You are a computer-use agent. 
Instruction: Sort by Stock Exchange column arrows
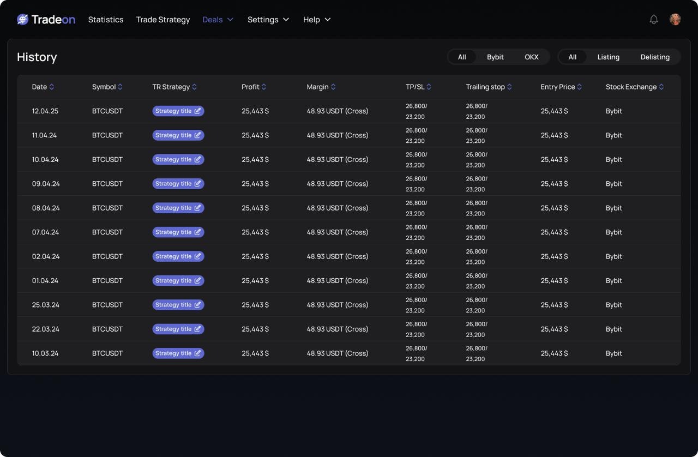[661, 87]
